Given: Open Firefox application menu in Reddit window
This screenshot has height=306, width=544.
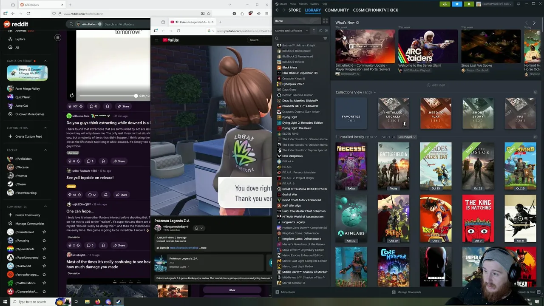Looking at the screenshot, I should pyautogui.click(x=266, y=14).
